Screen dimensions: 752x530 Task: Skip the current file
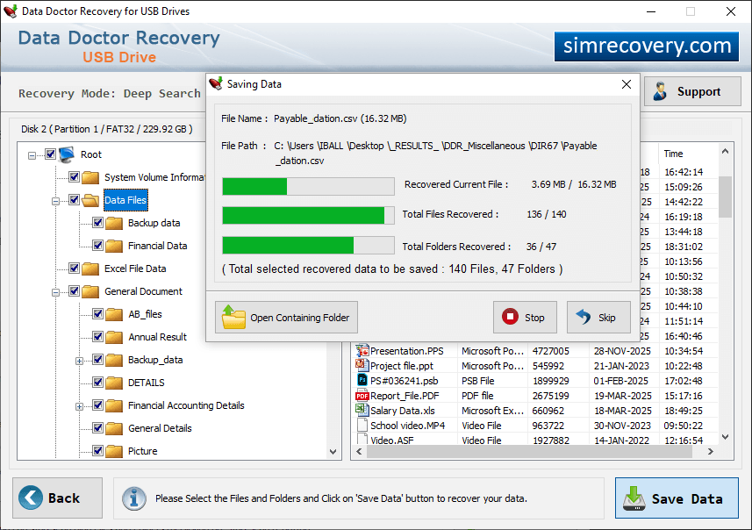[x=598, y=317]
